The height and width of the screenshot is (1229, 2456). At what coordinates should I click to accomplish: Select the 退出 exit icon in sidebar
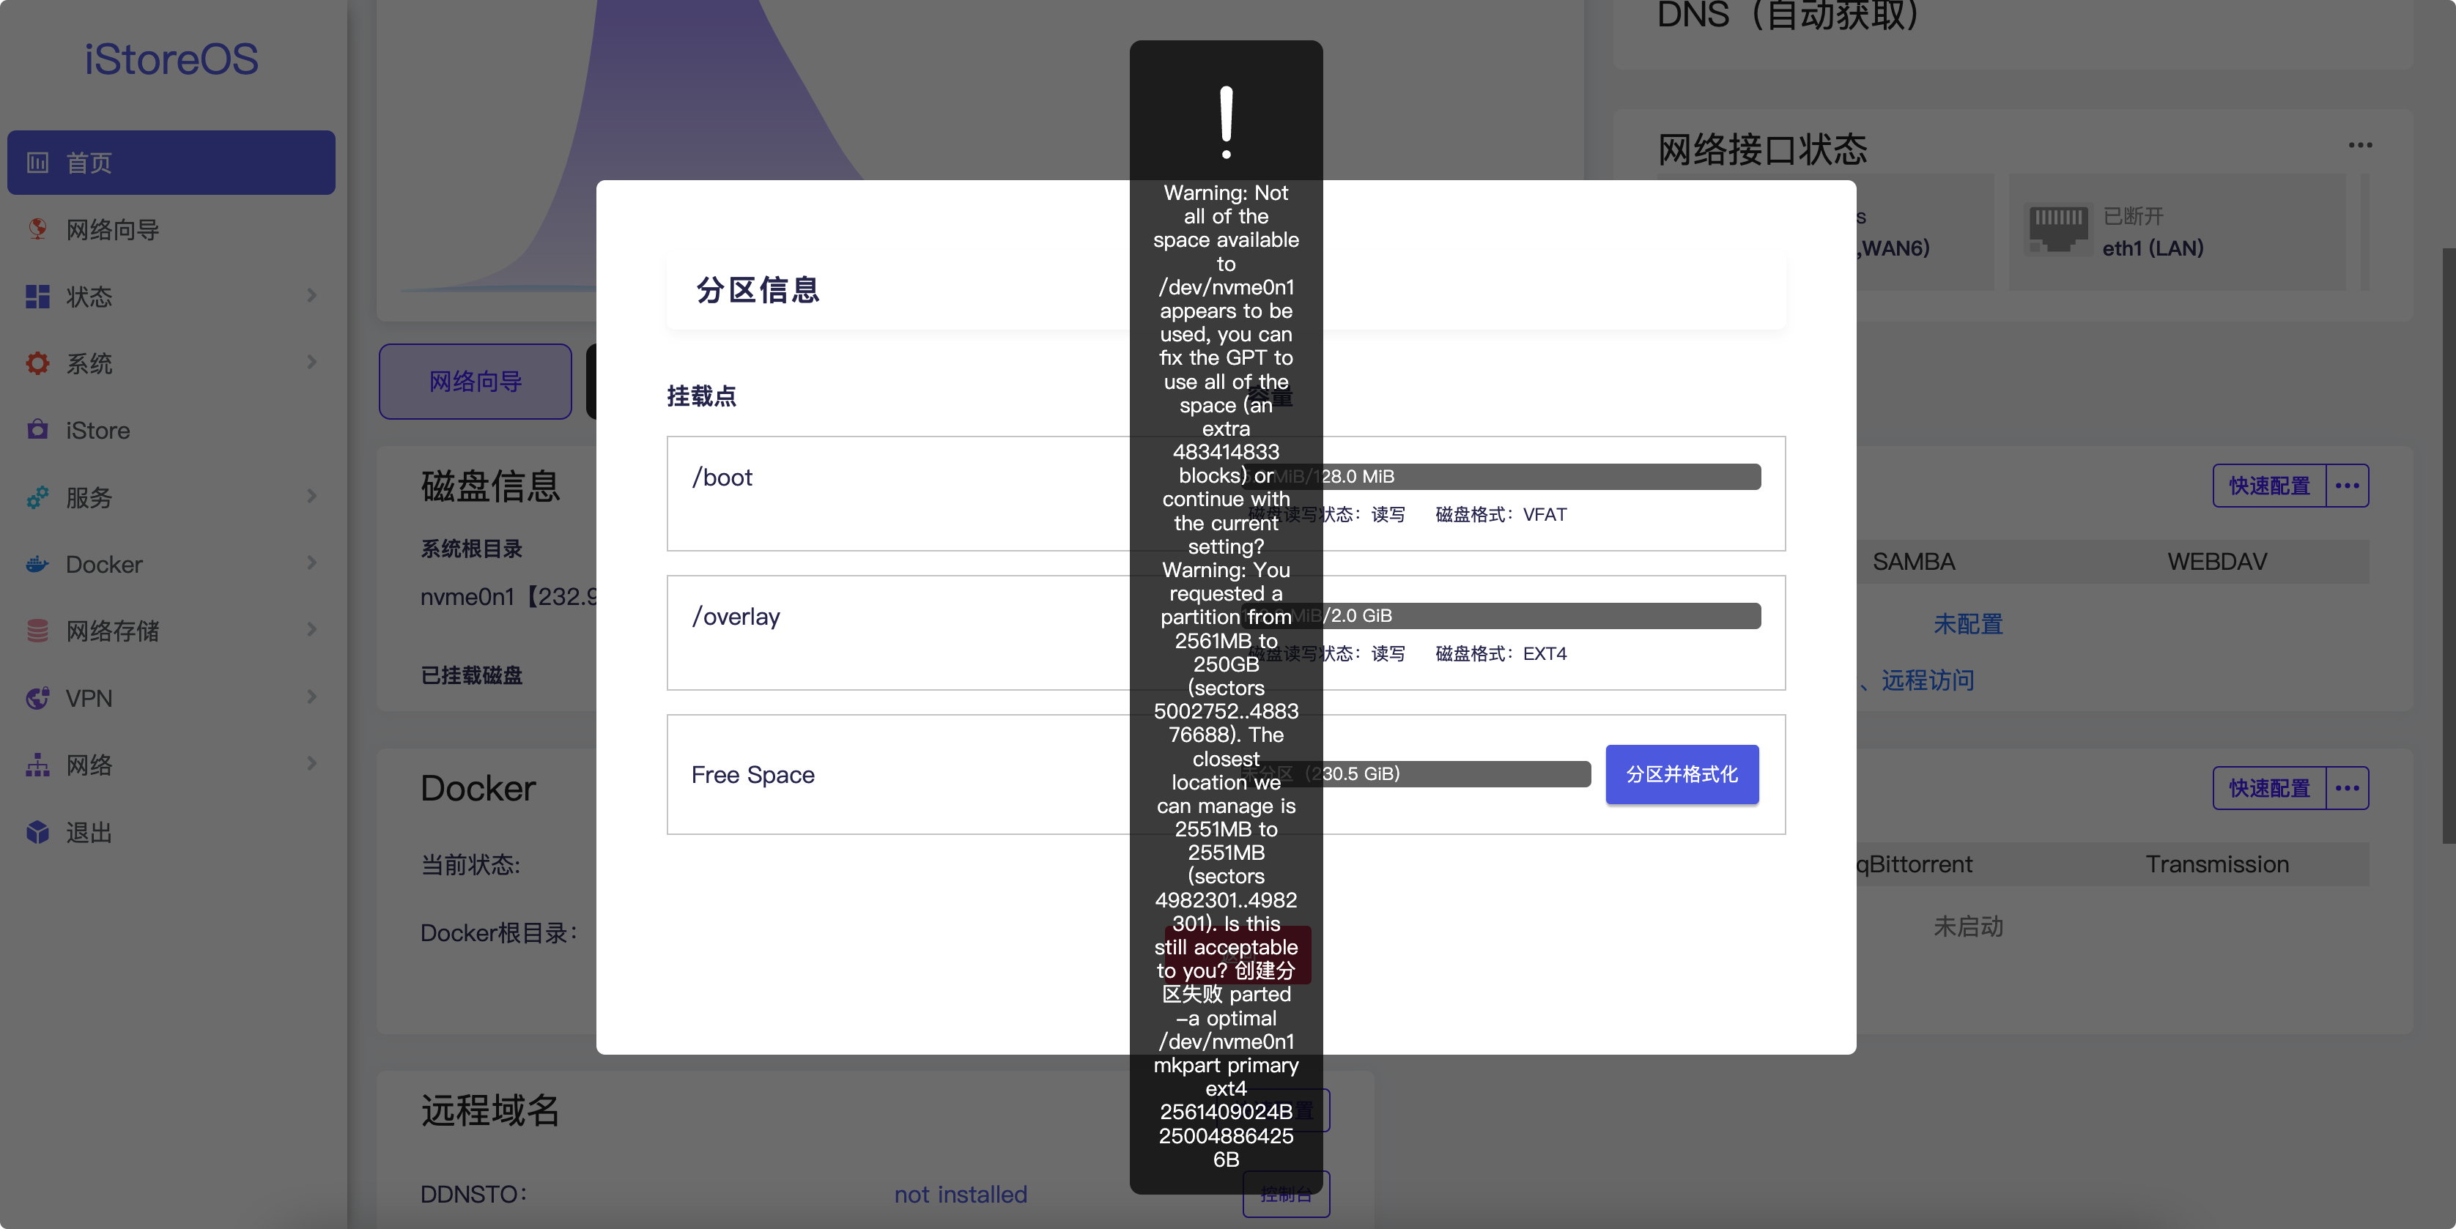(x=37, y=832)
